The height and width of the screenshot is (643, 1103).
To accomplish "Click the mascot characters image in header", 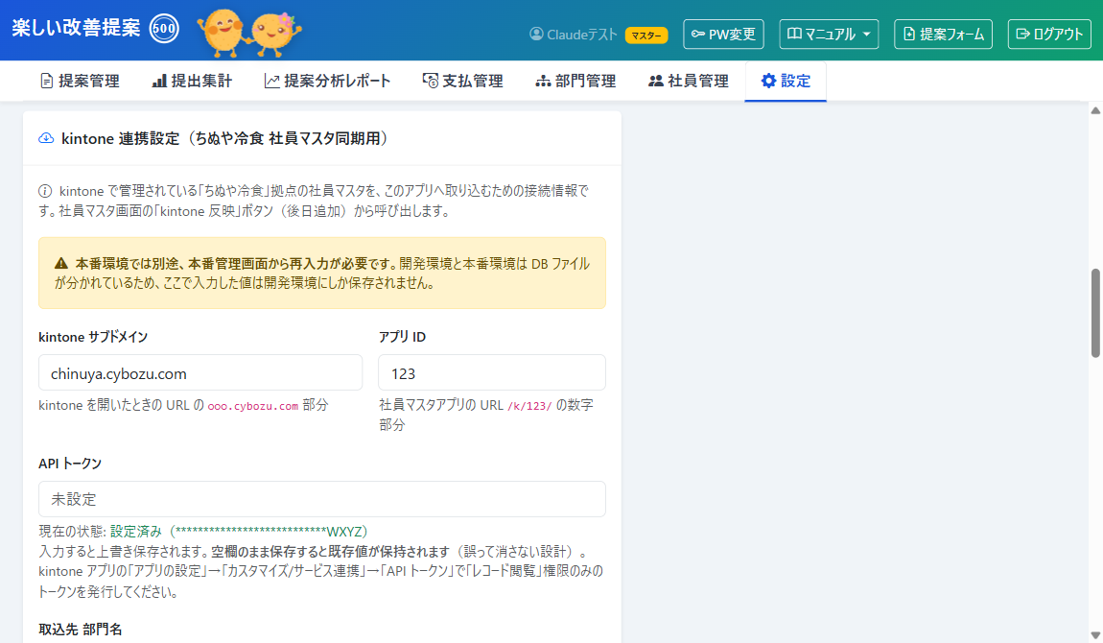I will click(x=249, y=33).
